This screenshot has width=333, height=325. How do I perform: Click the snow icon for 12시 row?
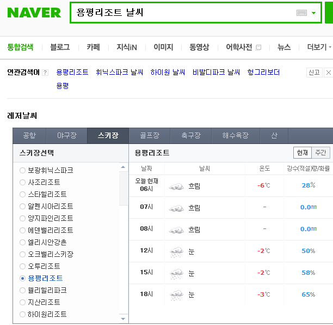click(176, 252)
